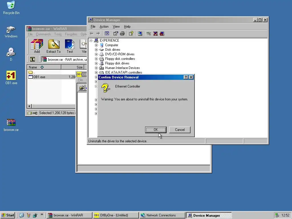Click the Start button
Viewport: 292px width, 219px height.
(x=8, y=215)
